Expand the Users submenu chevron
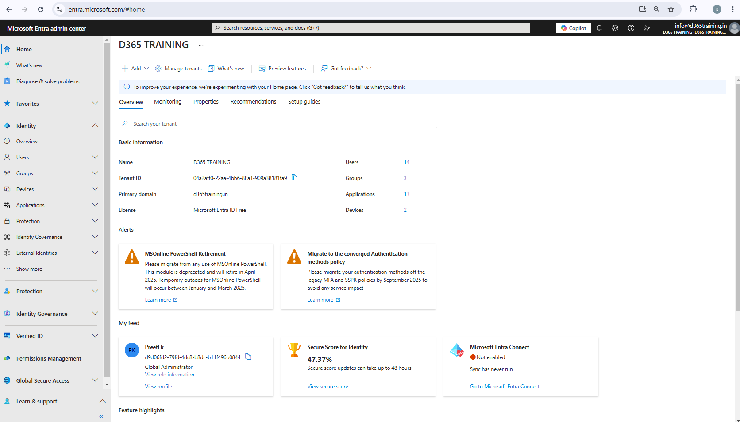The width and height of the screenshot is (740, 422). pos(95,157)
